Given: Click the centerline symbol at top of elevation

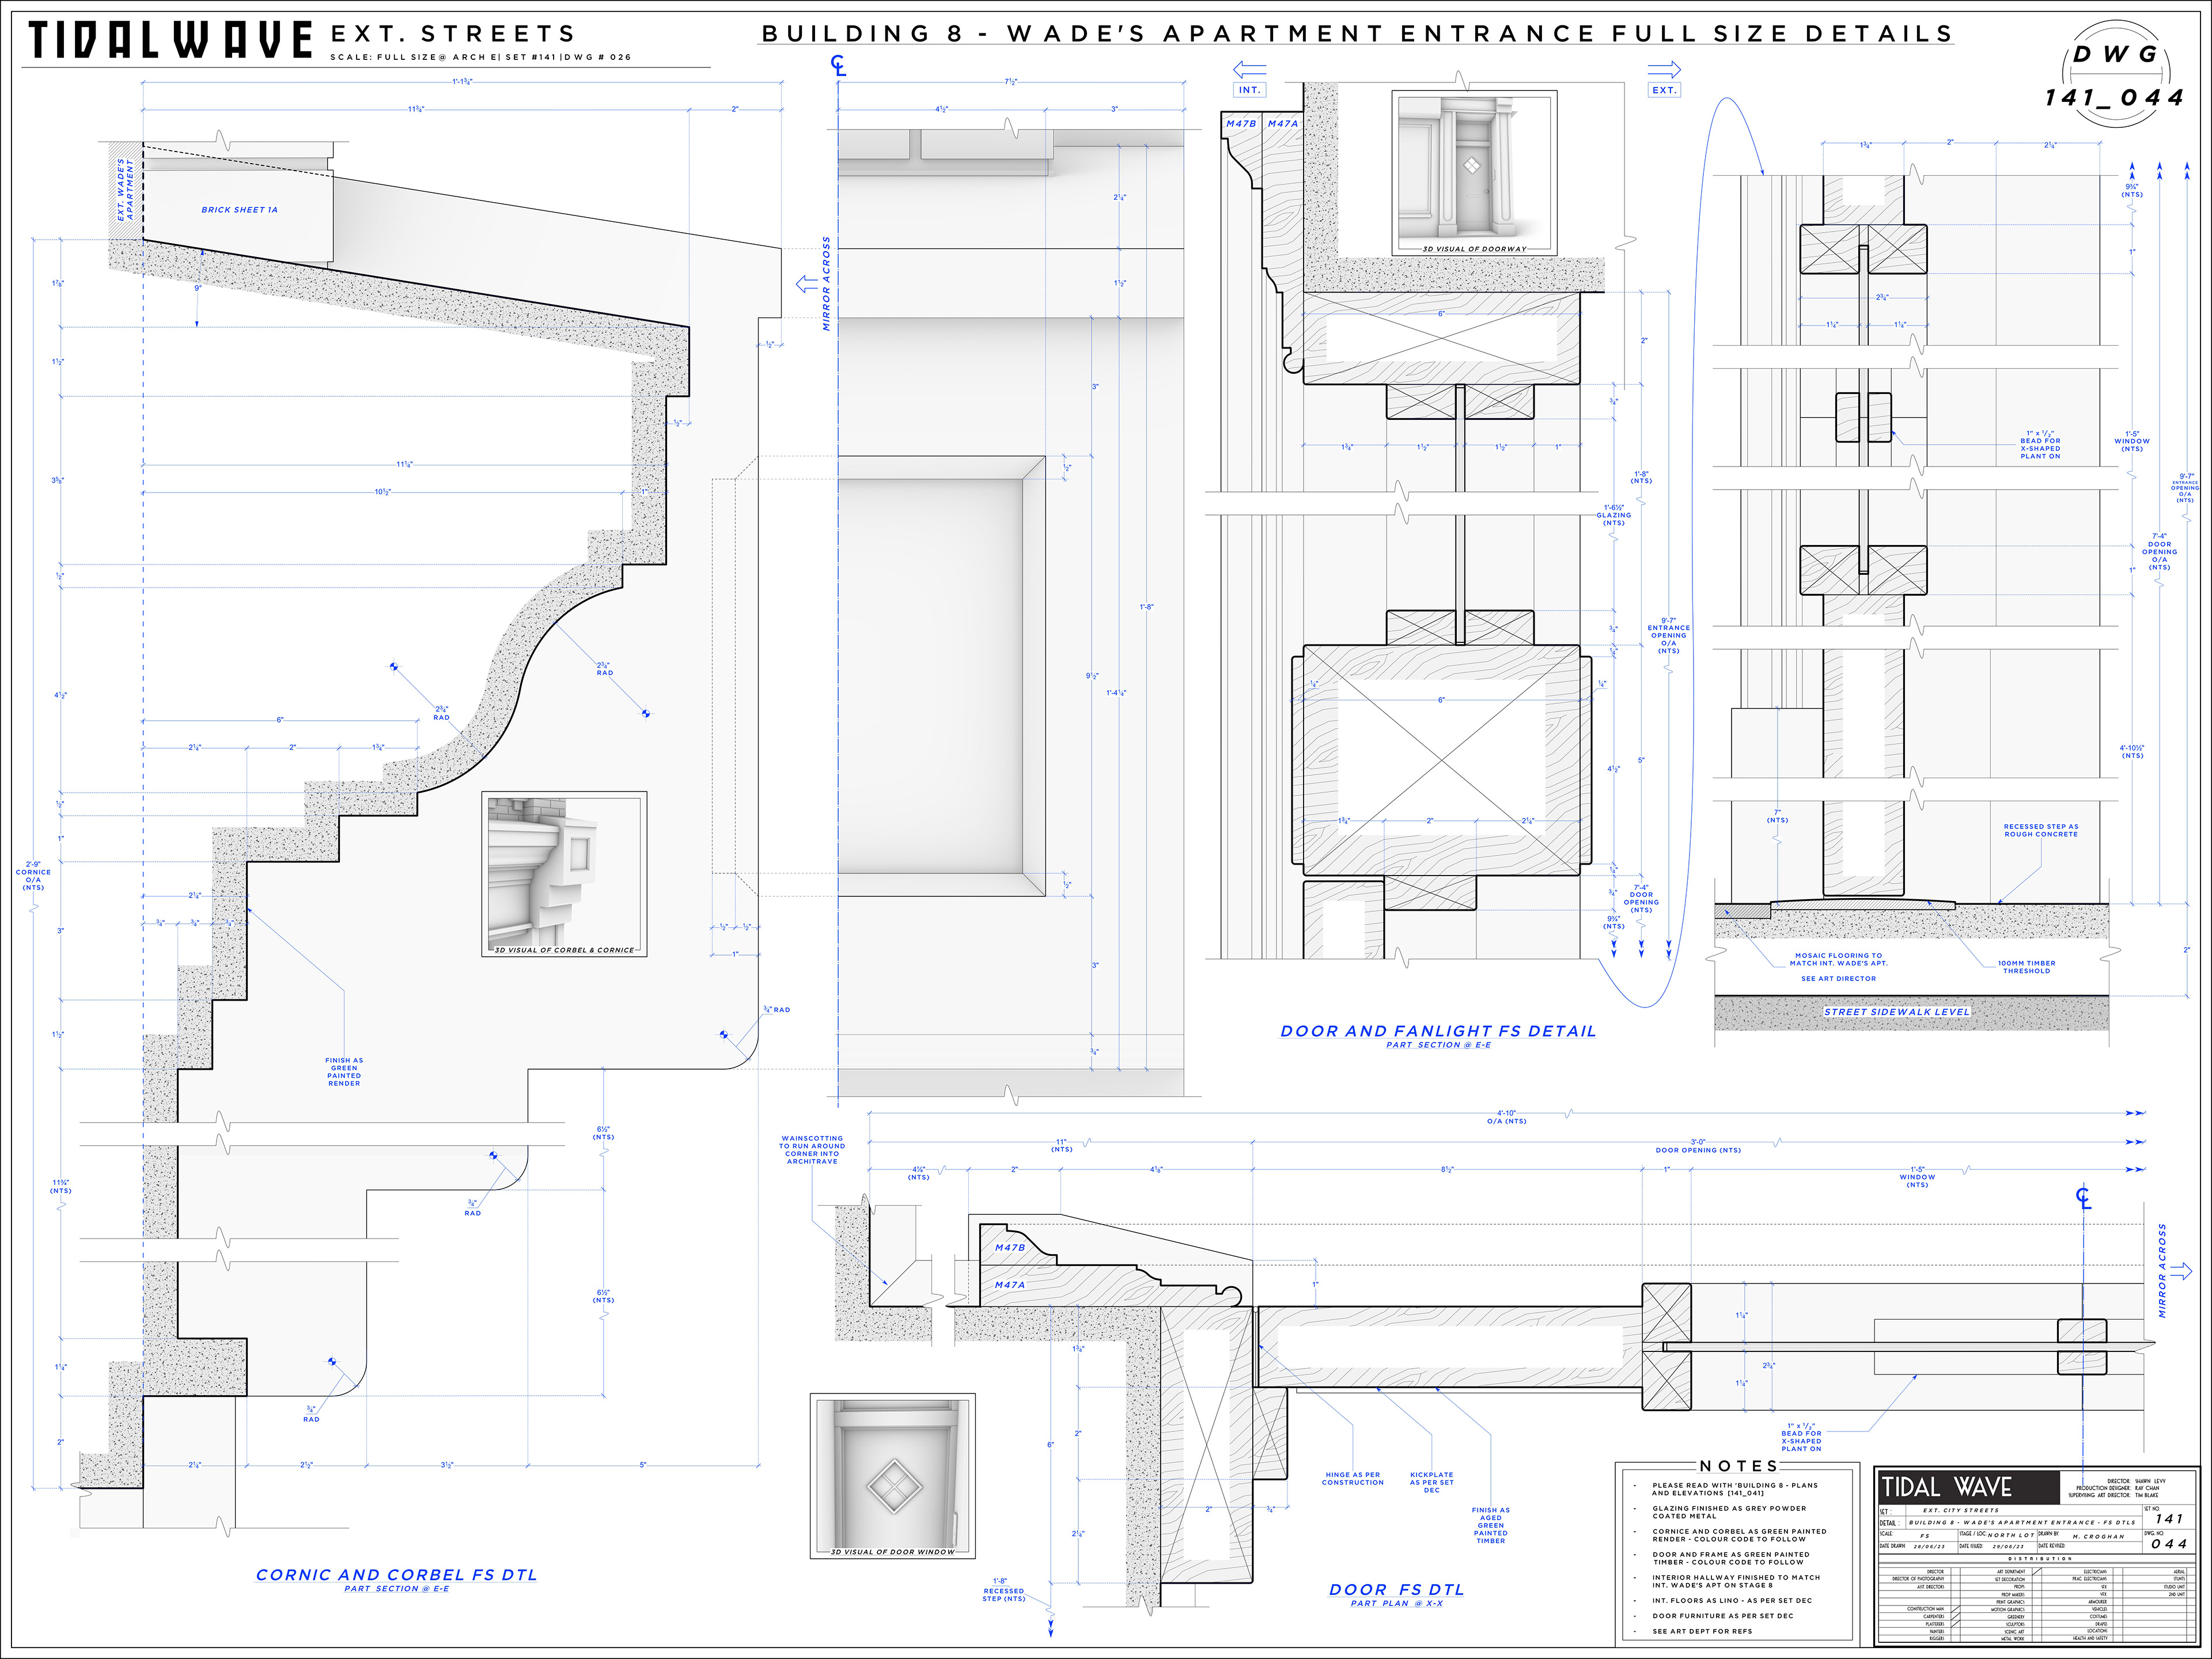Looking at the screenshot, I should (838, 66).
